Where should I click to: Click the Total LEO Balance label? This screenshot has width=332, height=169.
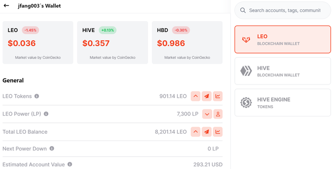coord(25,132)
